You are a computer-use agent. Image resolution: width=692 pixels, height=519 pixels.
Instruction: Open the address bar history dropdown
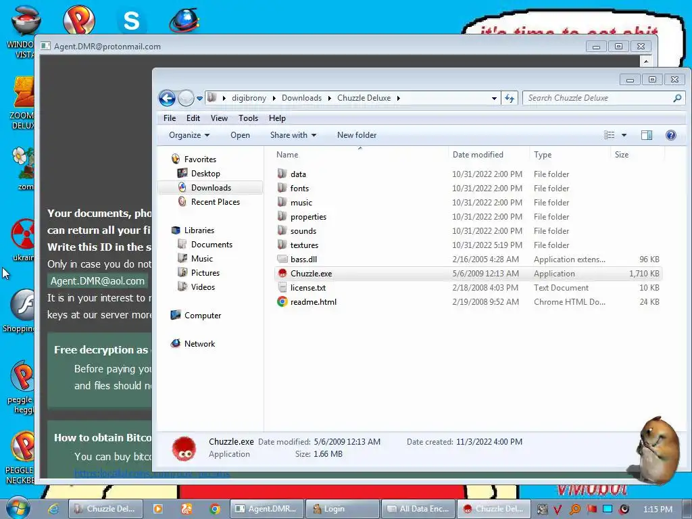tap(494, 99)
